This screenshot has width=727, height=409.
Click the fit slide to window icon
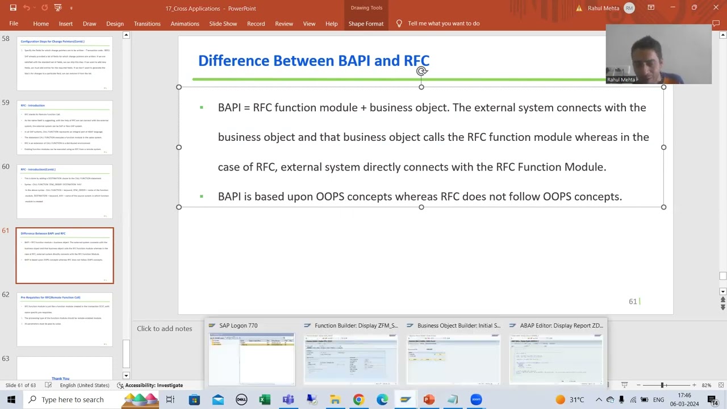point(720,385)
